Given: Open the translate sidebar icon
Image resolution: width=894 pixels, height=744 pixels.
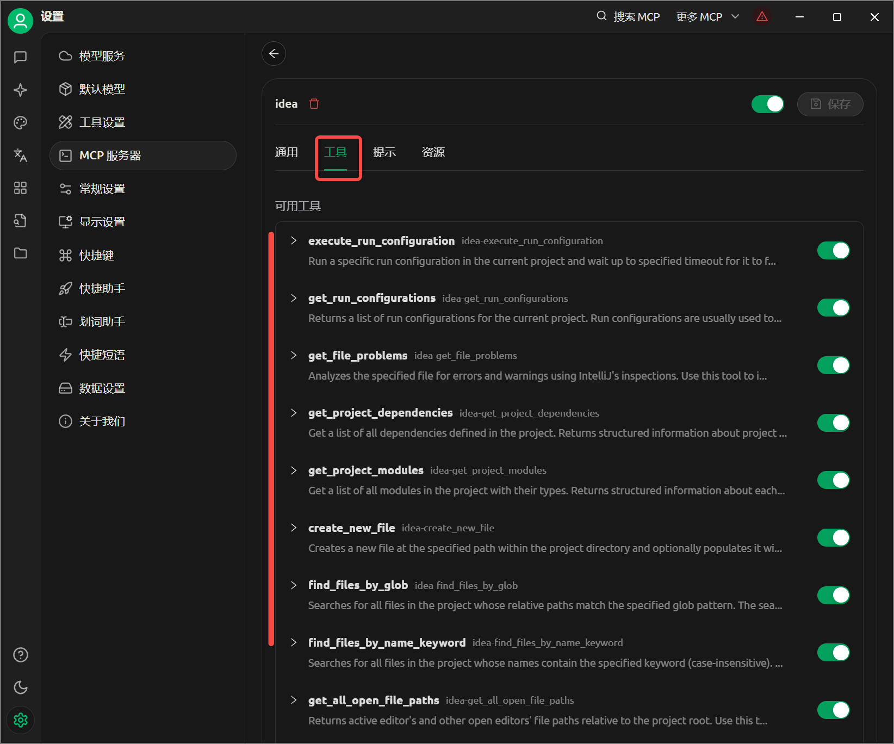Looking at the screenshot, I should point(21,155).
